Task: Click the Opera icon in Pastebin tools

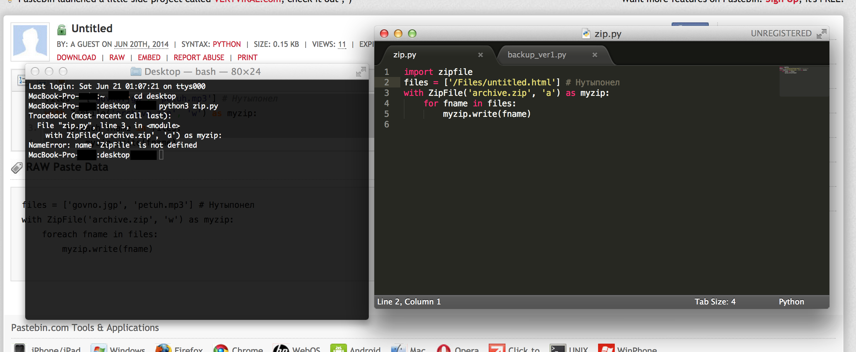Action: [x=443, y=349]
